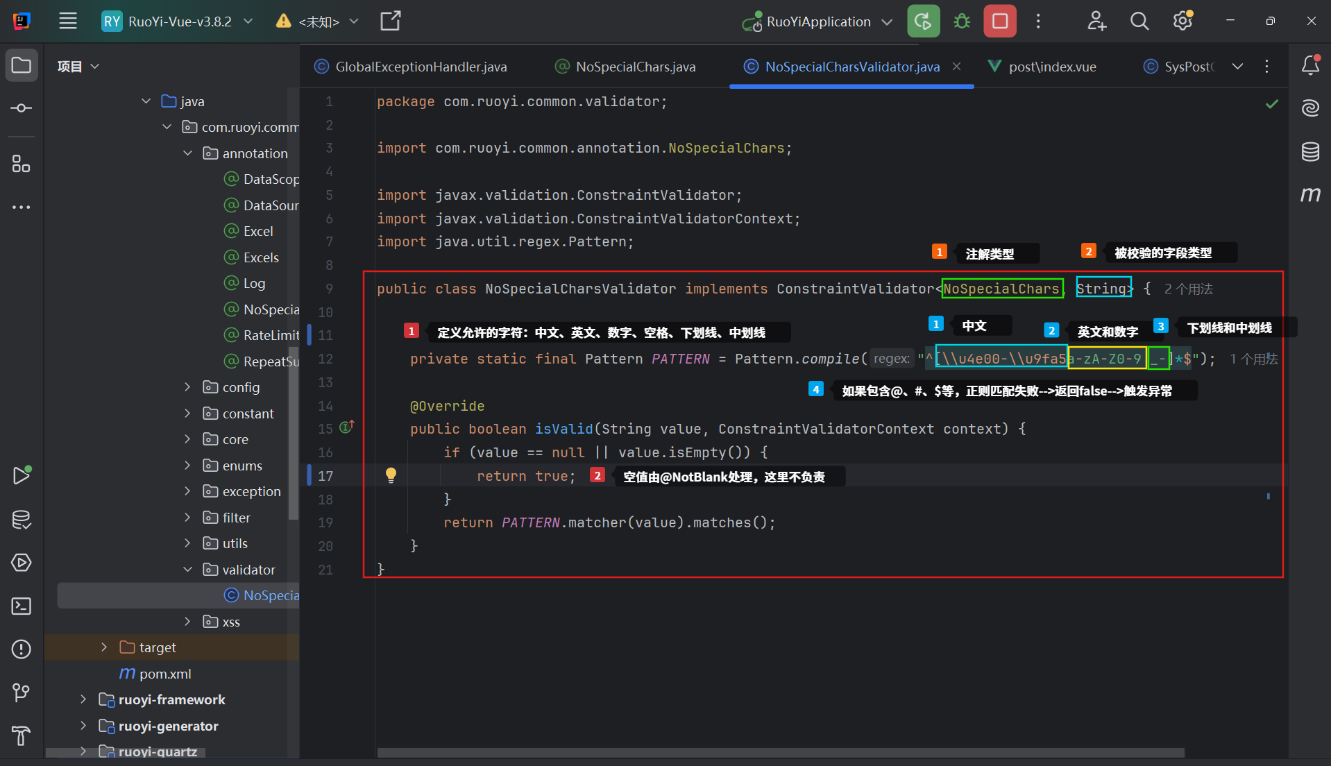Collapse the annotation package
Image resolution: width=1331 pixels, height=766 pixels.
click(x=187, y=153)
